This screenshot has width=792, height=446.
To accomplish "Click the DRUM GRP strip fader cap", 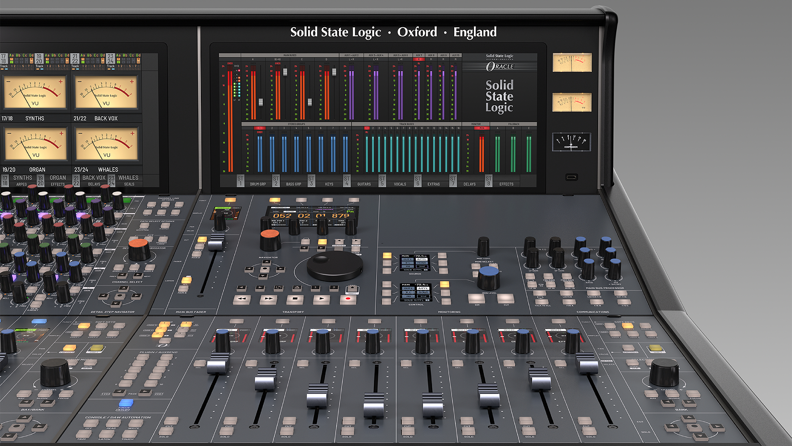I will click(218, 363).
